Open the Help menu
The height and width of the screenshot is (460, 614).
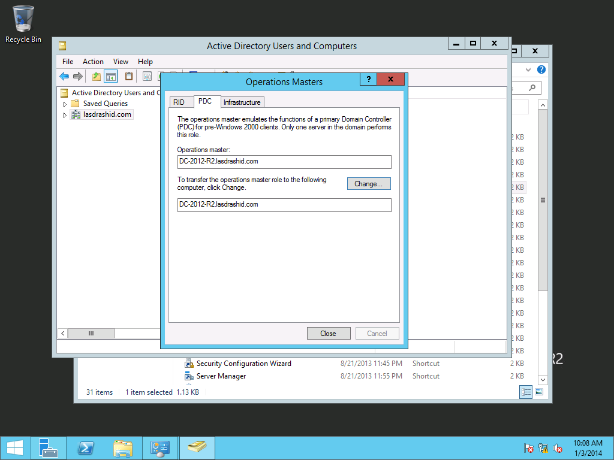tap(145, 62)
